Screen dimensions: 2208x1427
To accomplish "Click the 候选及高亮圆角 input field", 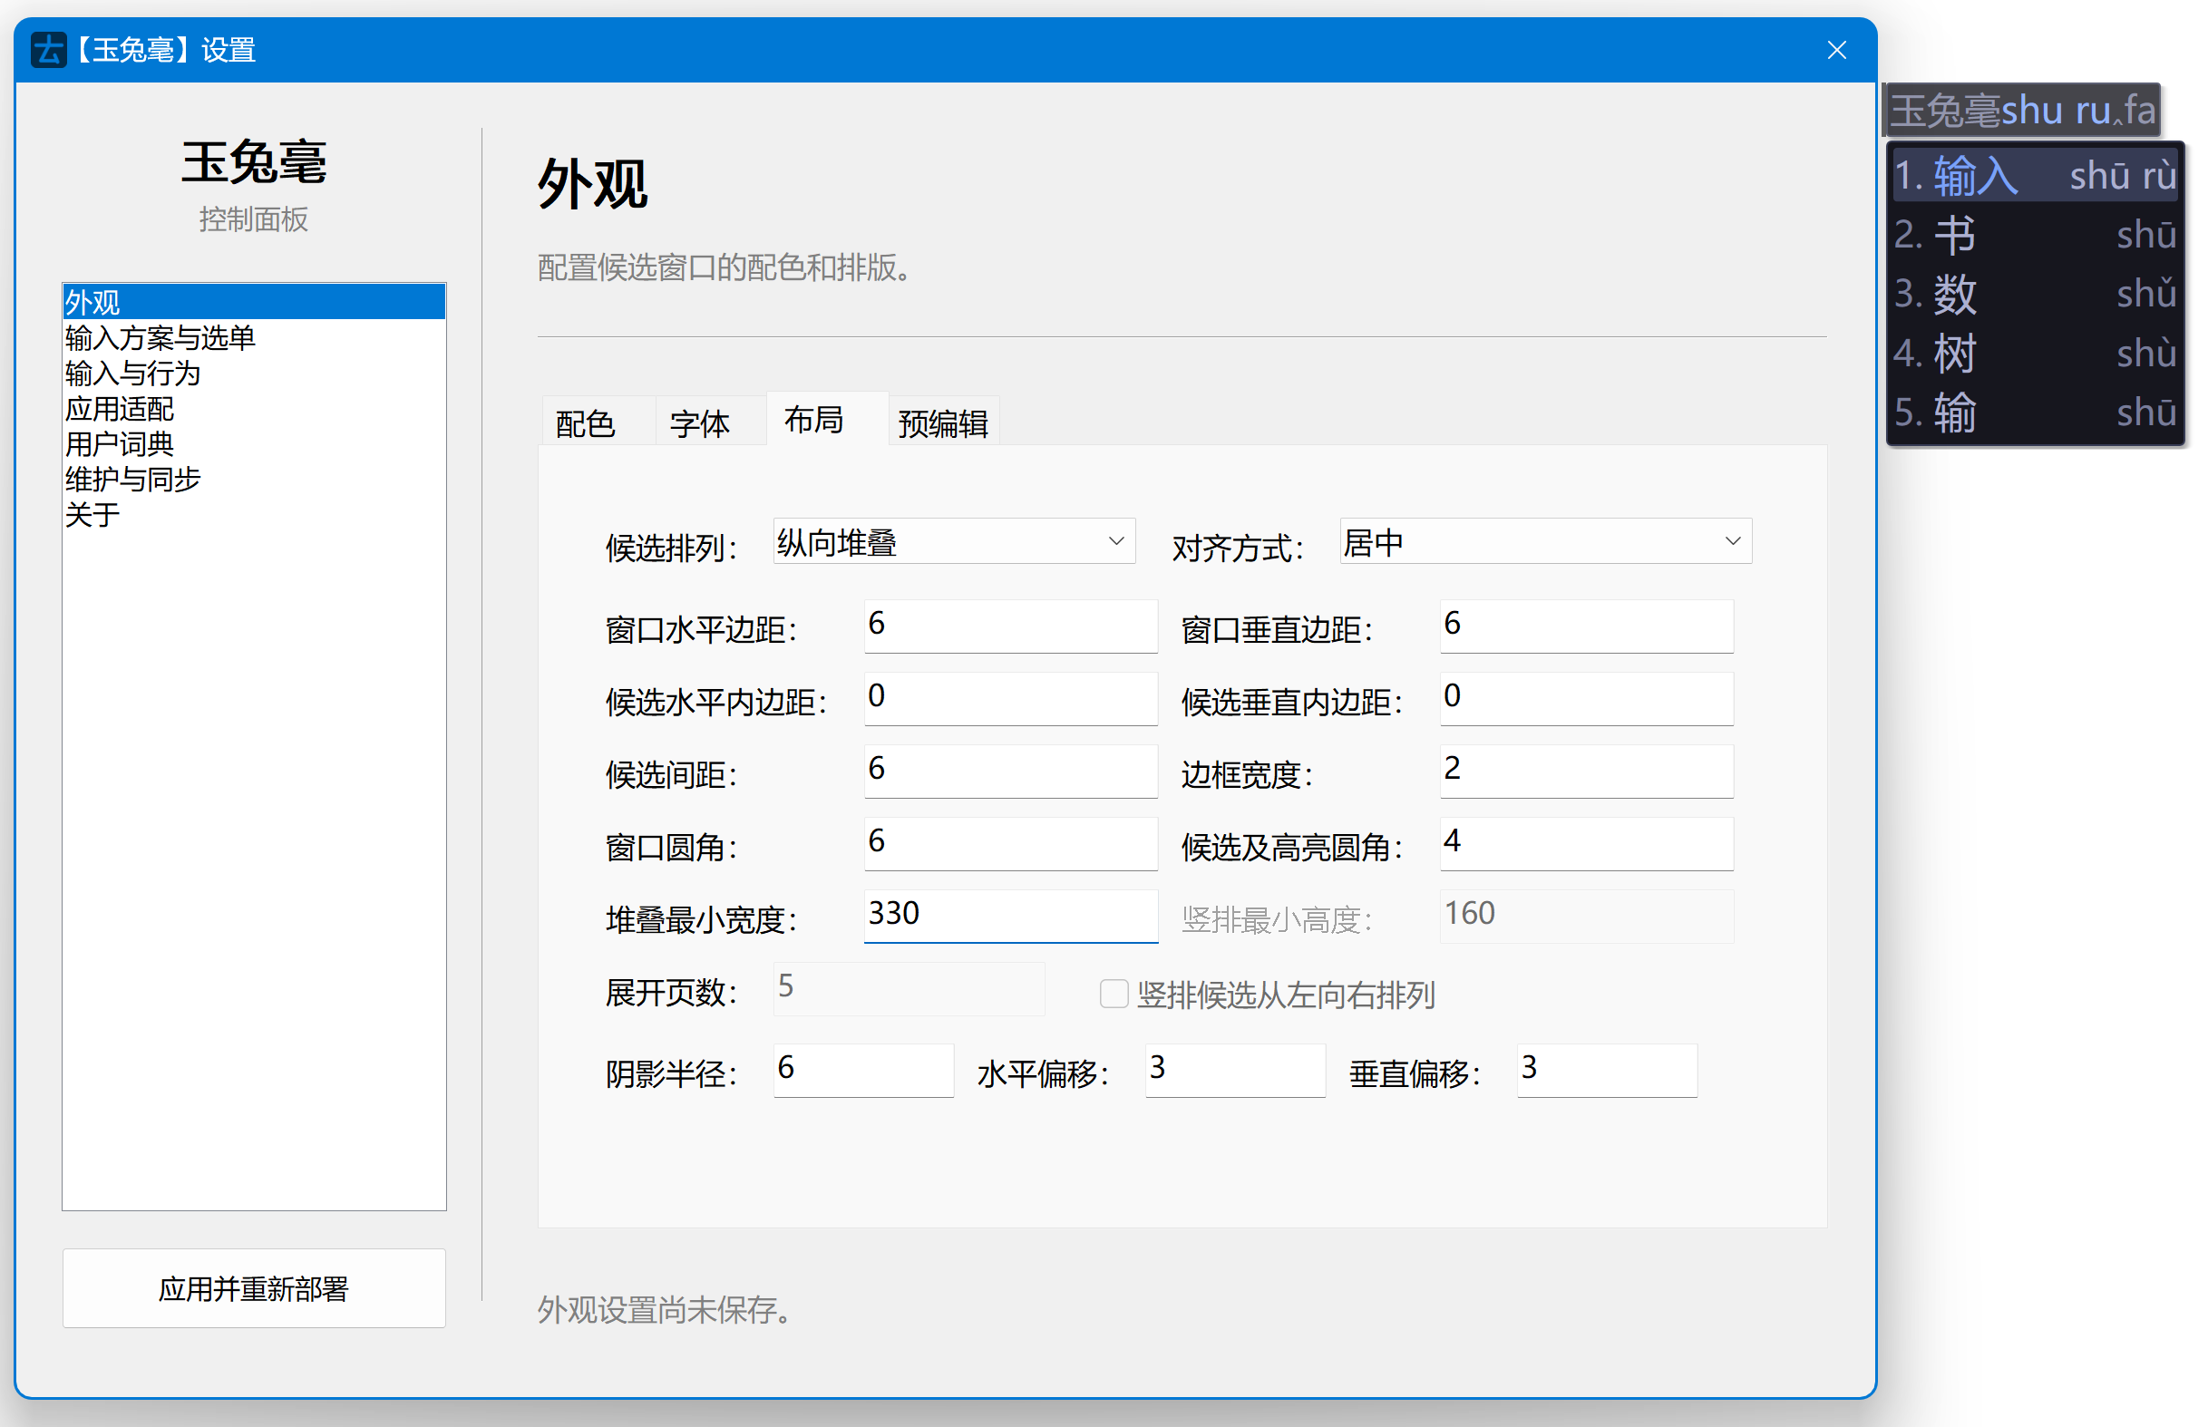I will click(1585, 842).
